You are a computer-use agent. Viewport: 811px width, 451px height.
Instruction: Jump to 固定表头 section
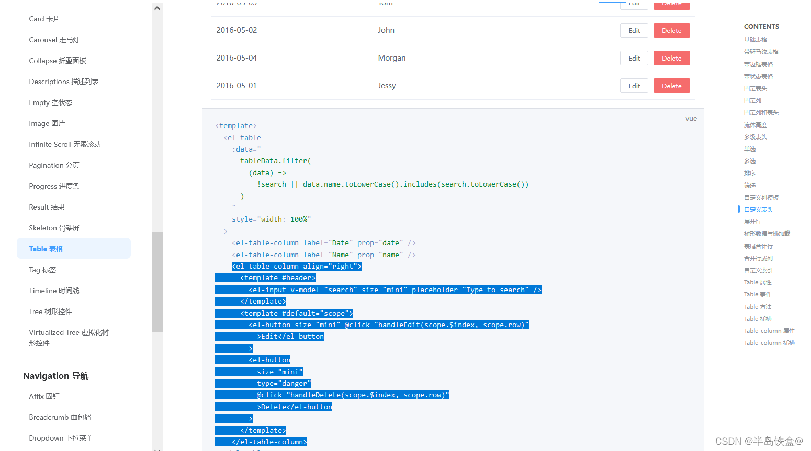755,88
